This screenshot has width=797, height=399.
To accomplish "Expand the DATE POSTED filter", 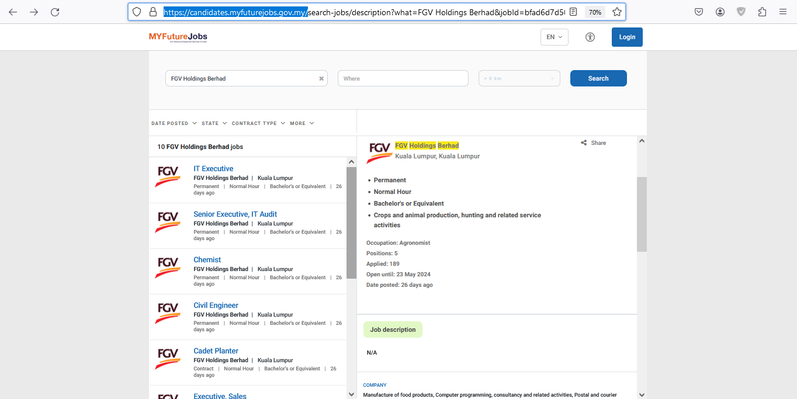I will point(173,123).
